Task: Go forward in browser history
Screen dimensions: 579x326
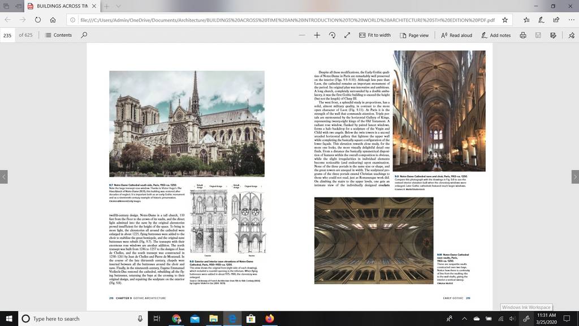Action: [23, 20]
